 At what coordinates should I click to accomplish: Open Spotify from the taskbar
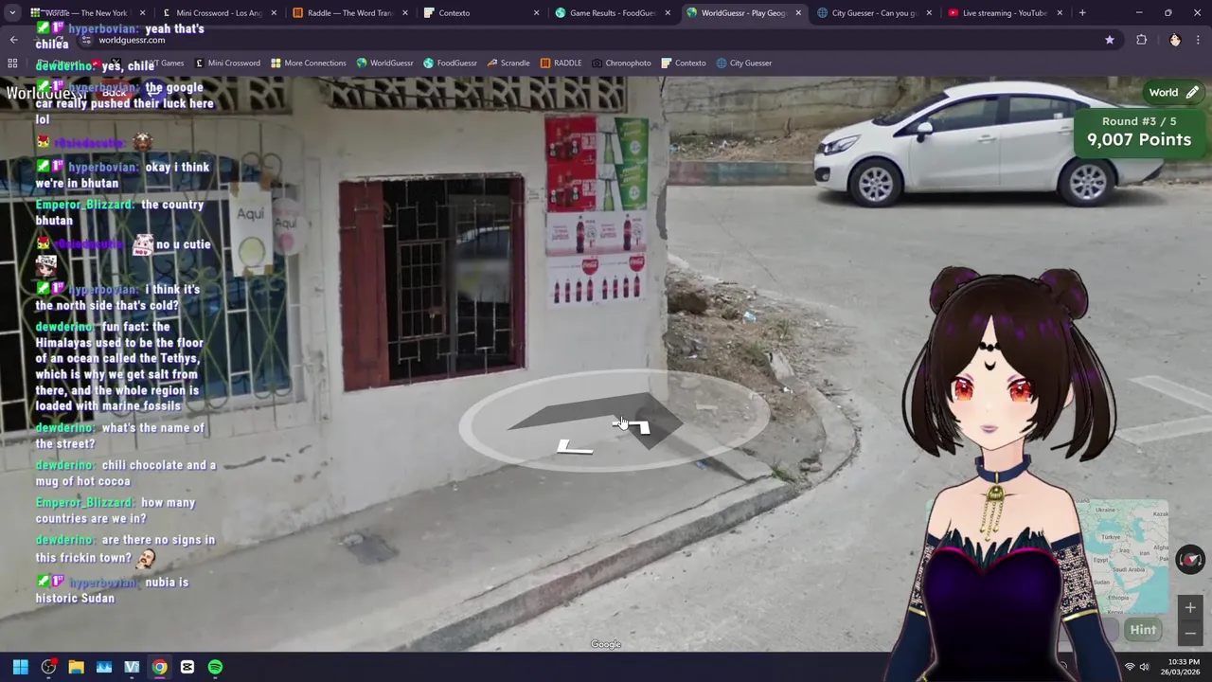(x=215, y=667)
